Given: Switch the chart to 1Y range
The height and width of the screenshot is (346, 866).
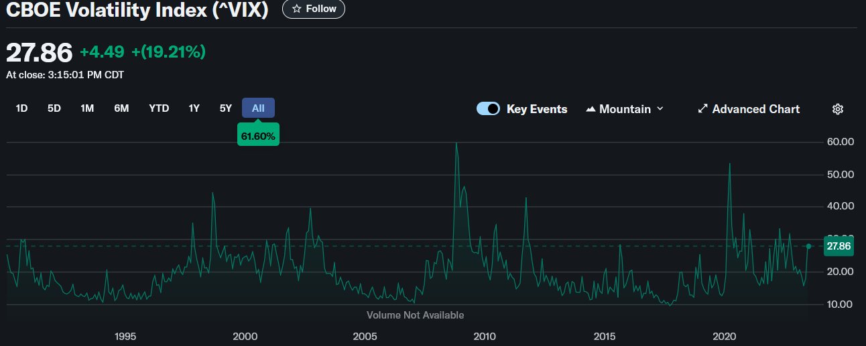Looking at the screenshot, I should click(x=194, y=108).
